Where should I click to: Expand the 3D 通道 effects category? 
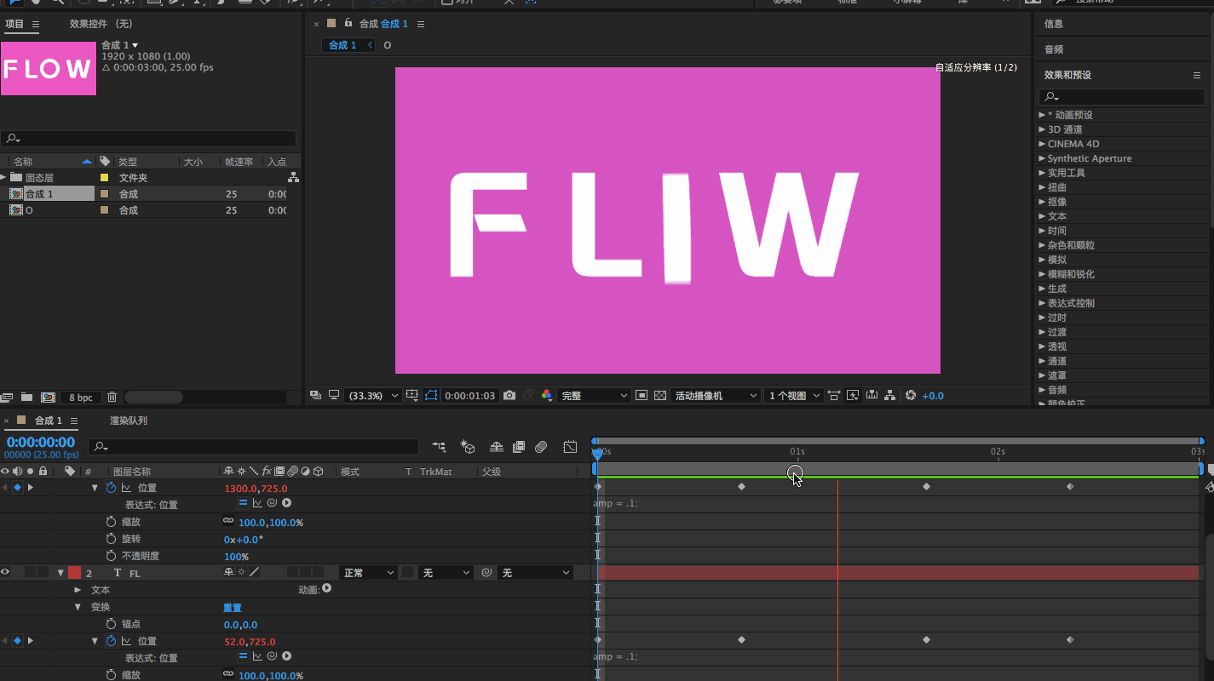pyautogui.click(x=1042, y=129)
